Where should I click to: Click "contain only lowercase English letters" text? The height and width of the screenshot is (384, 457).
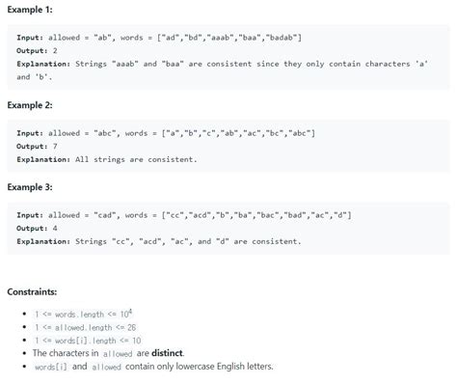(x=200, y=367)
